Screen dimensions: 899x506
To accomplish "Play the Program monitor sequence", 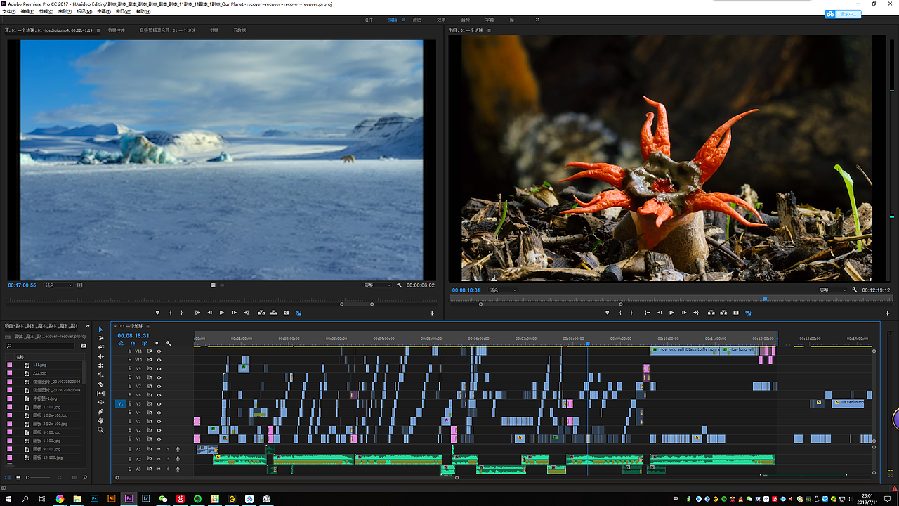I will (671, 313).
